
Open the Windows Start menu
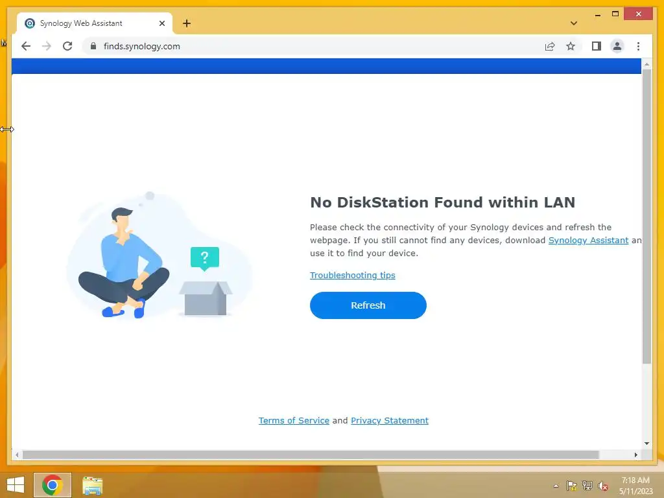pyautogui.click(x=16, y=485)
